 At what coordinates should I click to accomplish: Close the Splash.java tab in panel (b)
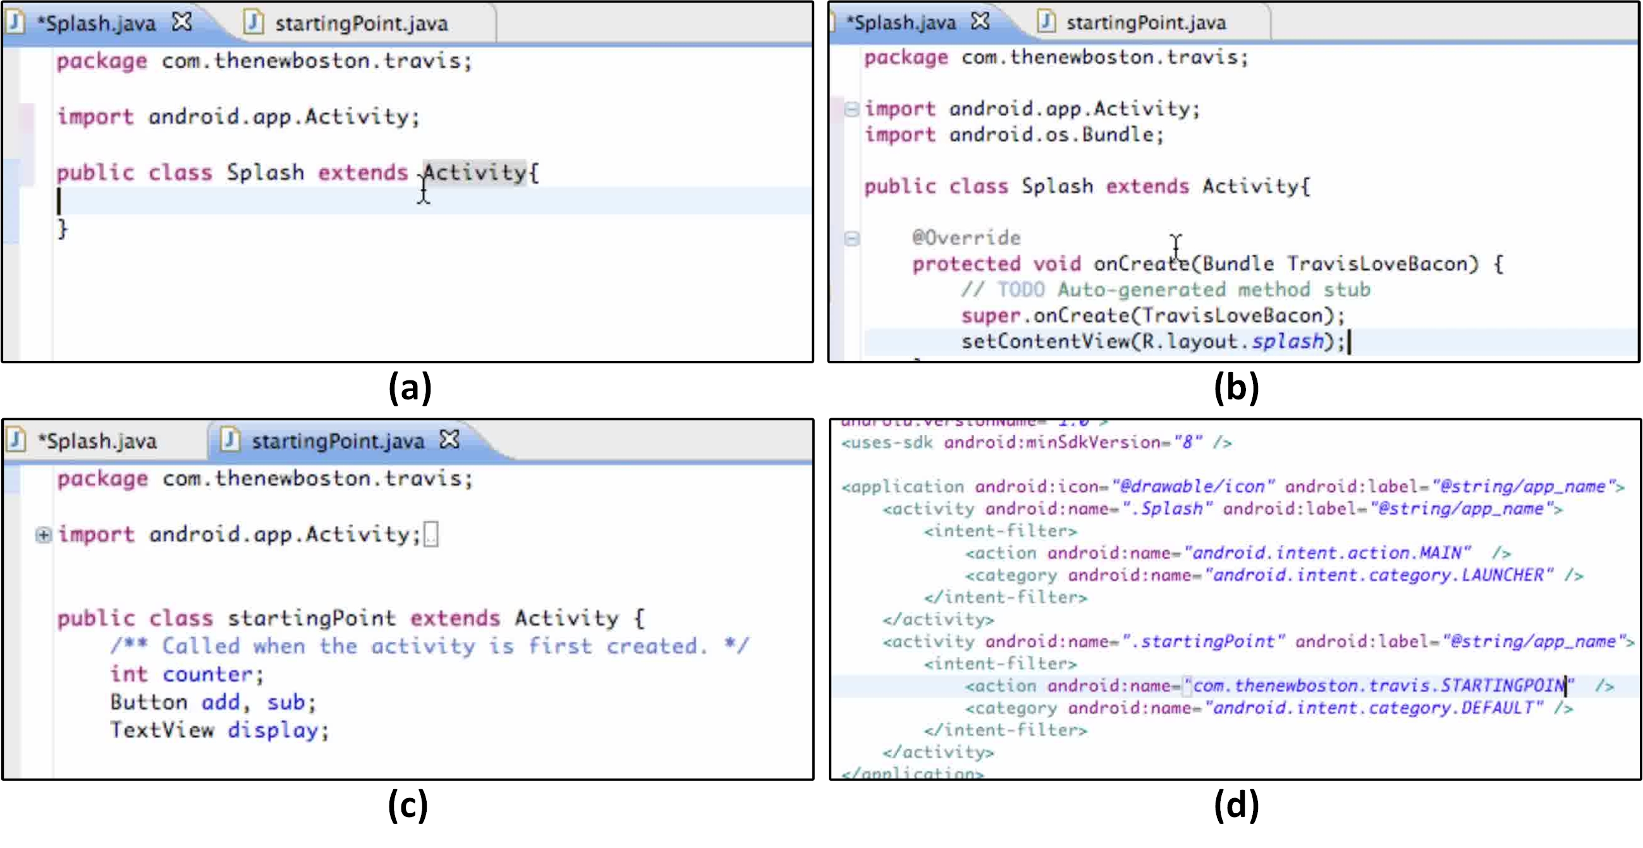pos(980,21)
